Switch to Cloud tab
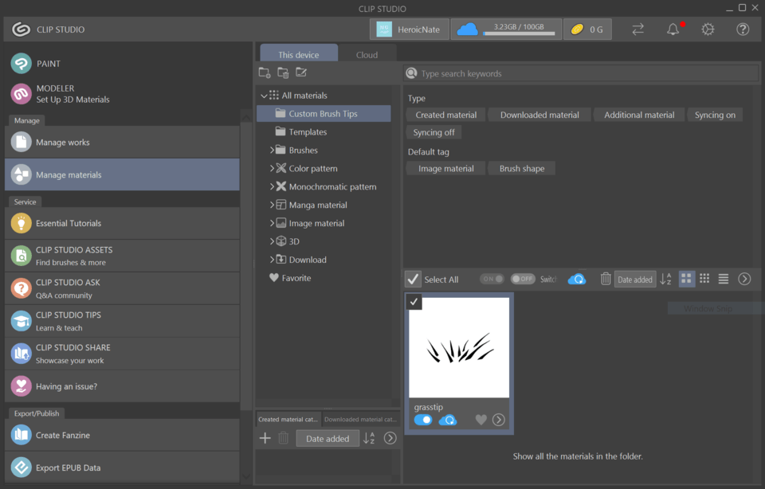This screenshot has width=765, height=489. click(367, 54)
